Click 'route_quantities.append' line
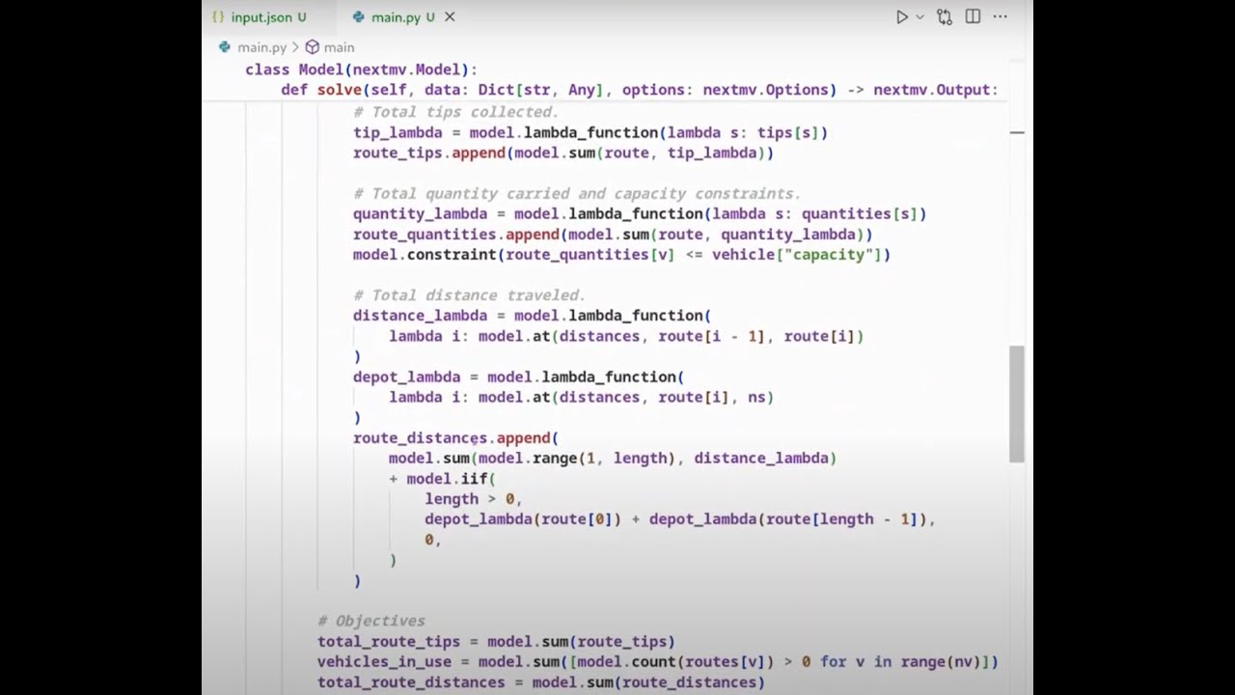Viewport: 1235px width, 695px height. tap(613, 235)
